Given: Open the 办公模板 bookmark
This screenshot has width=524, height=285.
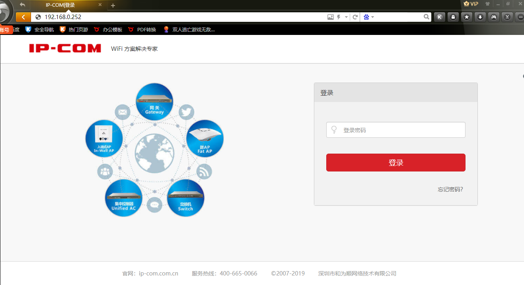Looking at the screenshot, I should point(108,29).
